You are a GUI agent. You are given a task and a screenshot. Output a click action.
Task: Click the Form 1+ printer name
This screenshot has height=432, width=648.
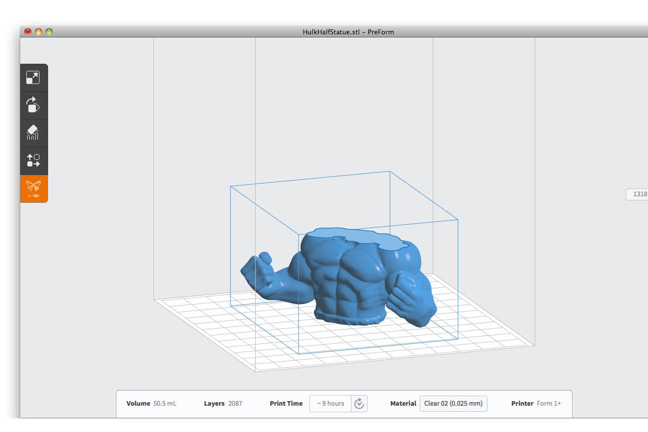point(549,404)
